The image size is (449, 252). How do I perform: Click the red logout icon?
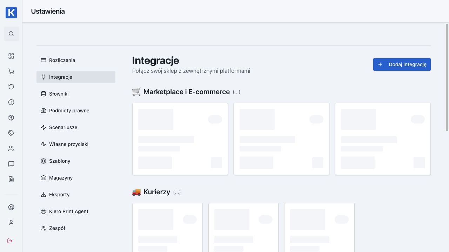(10, 241)
